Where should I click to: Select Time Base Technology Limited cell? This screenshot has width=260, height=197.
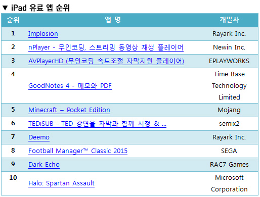pos(229,86)
